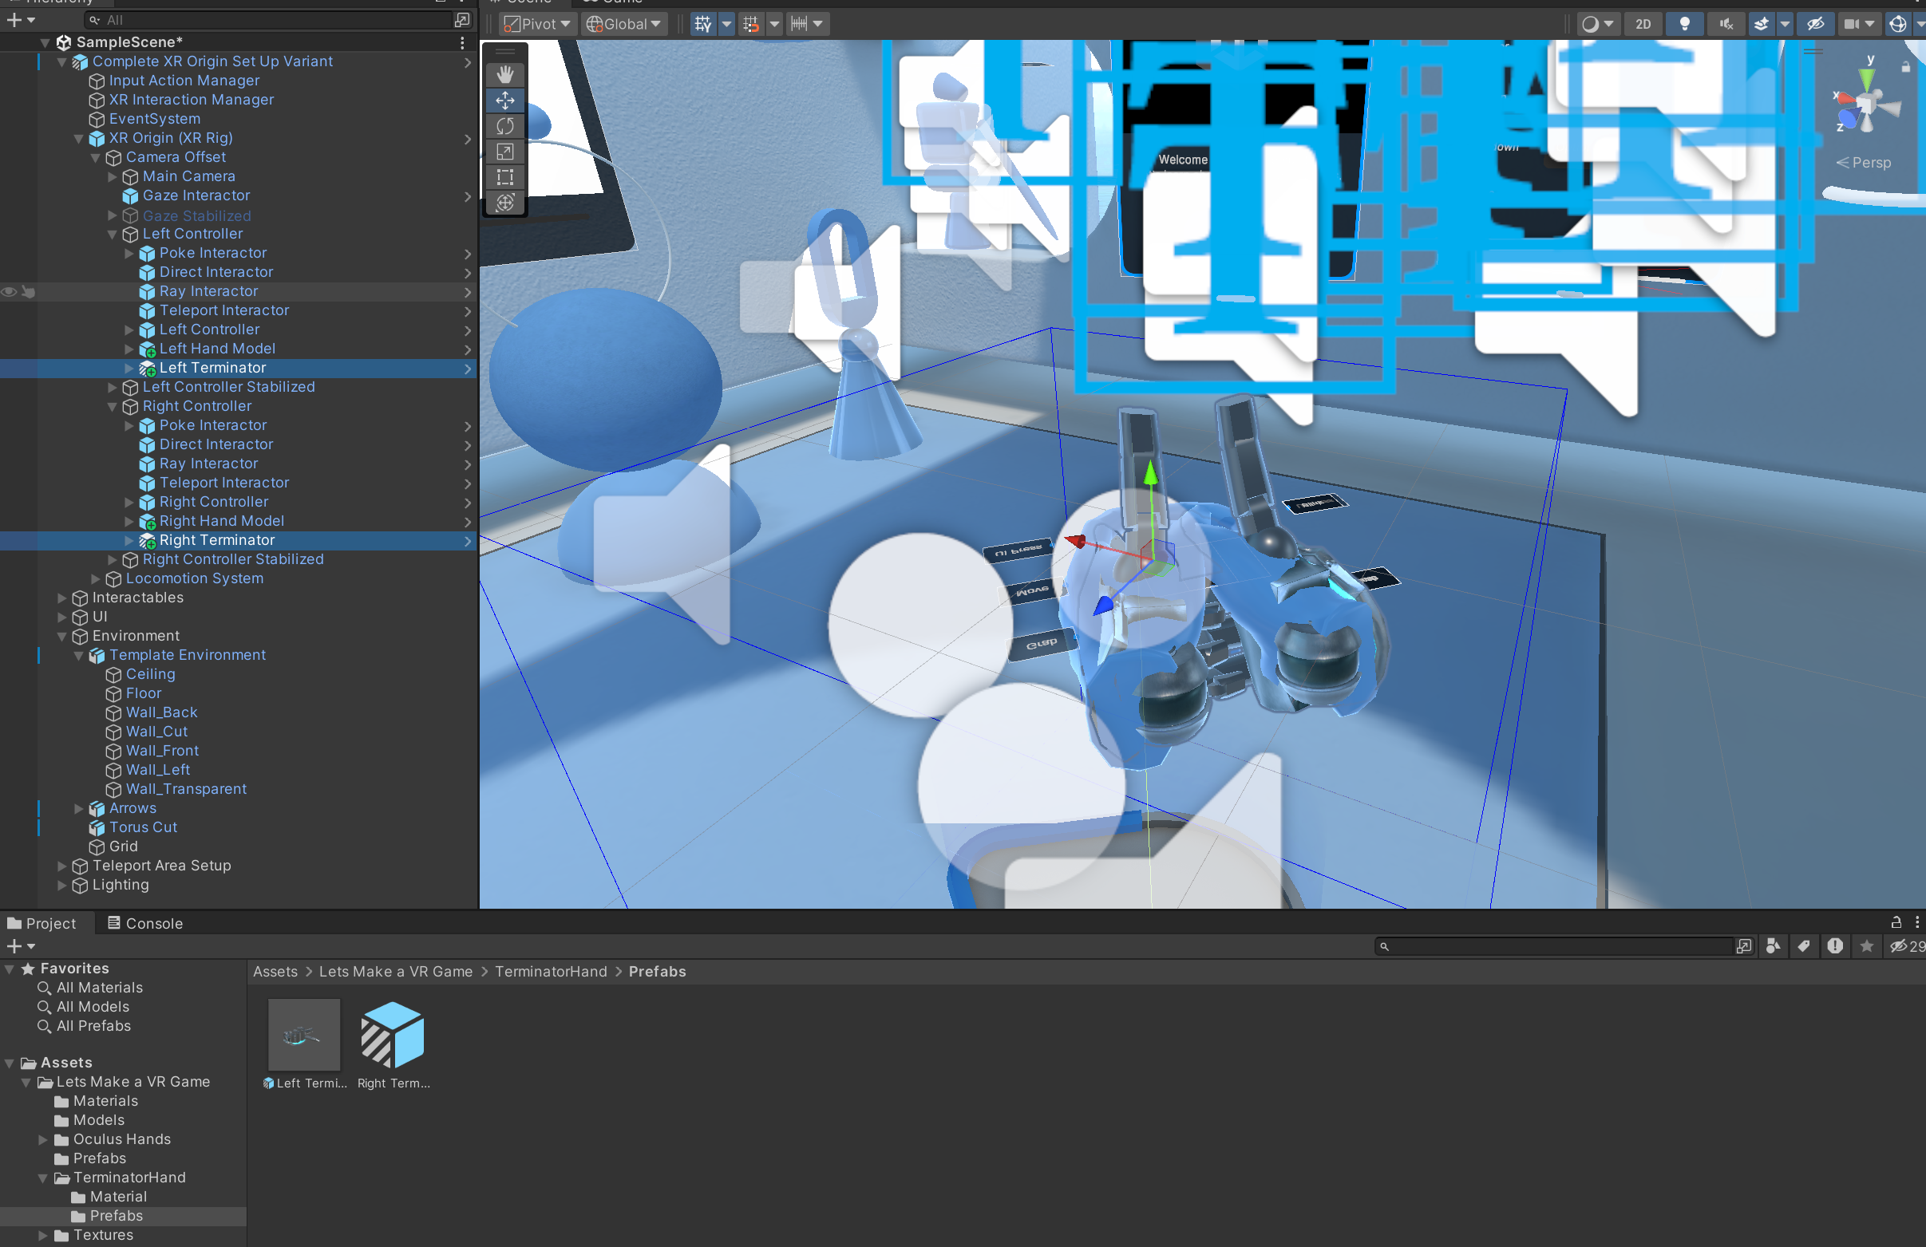Viewport: 1926px width, 1247px height.
Task: Toggle scene lighting bulb button
Action: 1684,23
